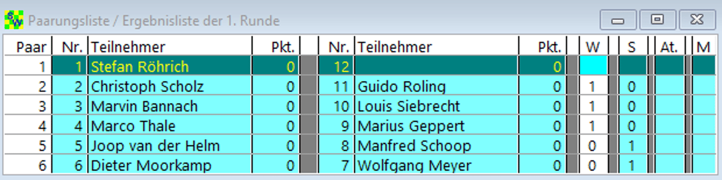
Task: Click the At. column header
Action: [669, 46]
